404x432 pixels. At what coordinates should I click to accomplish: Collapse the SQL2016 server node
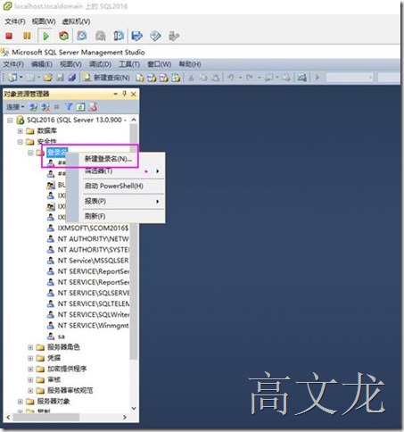point(10,120)
